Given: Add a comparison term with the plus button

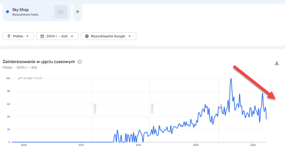Looking at the screenshot, I should coord(78,12).
